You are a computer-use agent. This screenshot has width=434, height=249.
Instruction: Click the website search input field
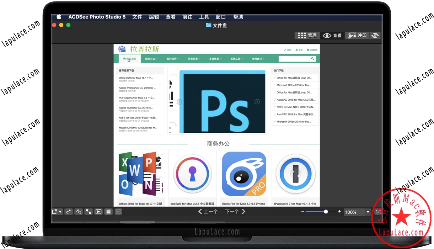pos(294,59)
